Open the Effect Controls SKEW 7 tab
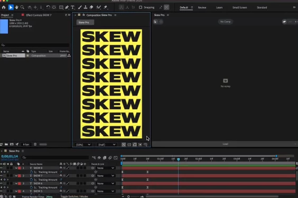298x198 pixels. (39, 15)
